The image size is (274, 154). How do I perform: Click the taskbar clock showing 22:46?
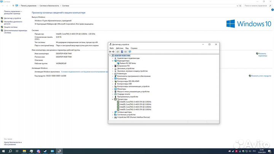point(262,151)
